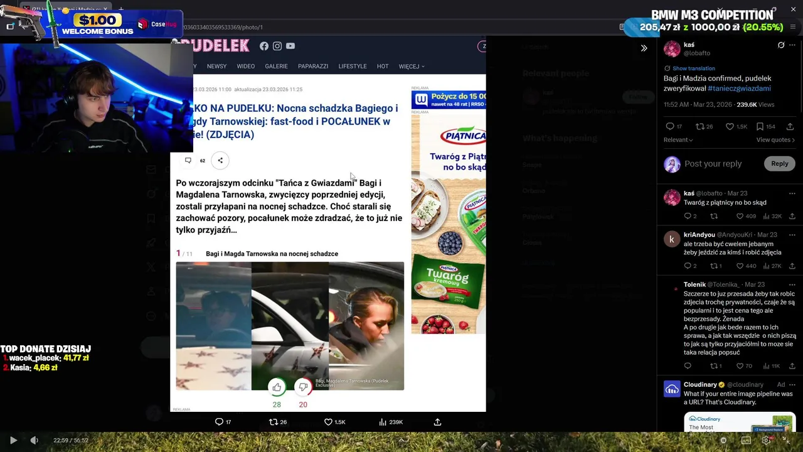Open Cloudinary profile name
Screen dimensions: 803x452
(700, 384)
